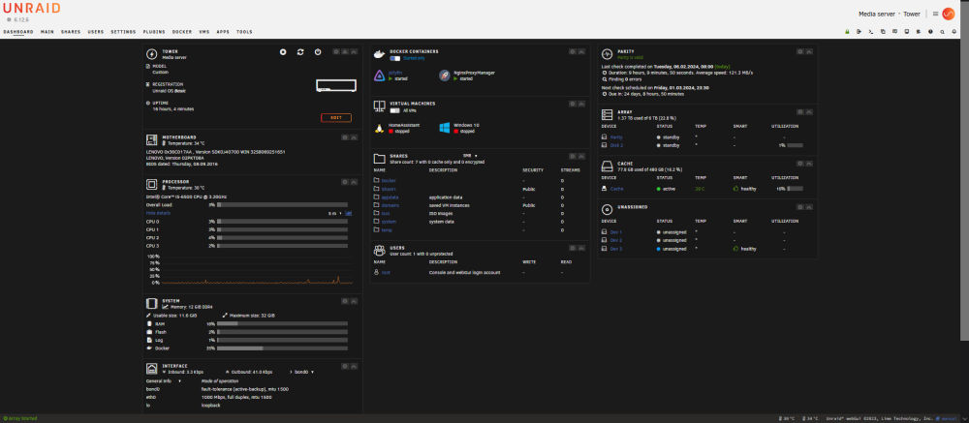Screen dimensions: 969x423
Task: Click the stop array icon in Tower panel
Action: tap(283, 52)
